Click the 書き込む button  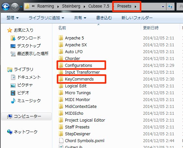104,18
